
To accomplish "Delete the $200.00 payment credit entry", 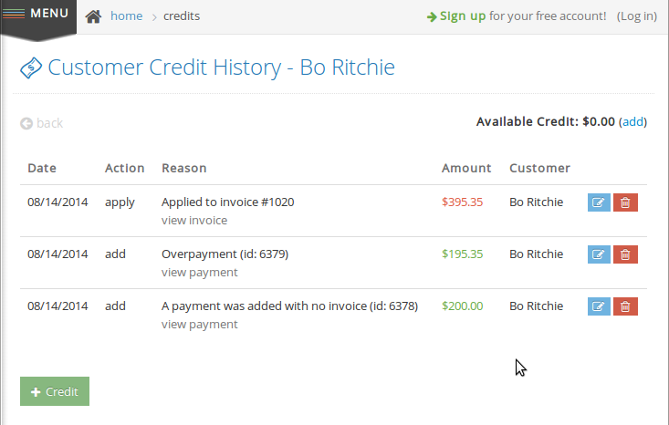I will pyautogui.click(x=625, y=306).
